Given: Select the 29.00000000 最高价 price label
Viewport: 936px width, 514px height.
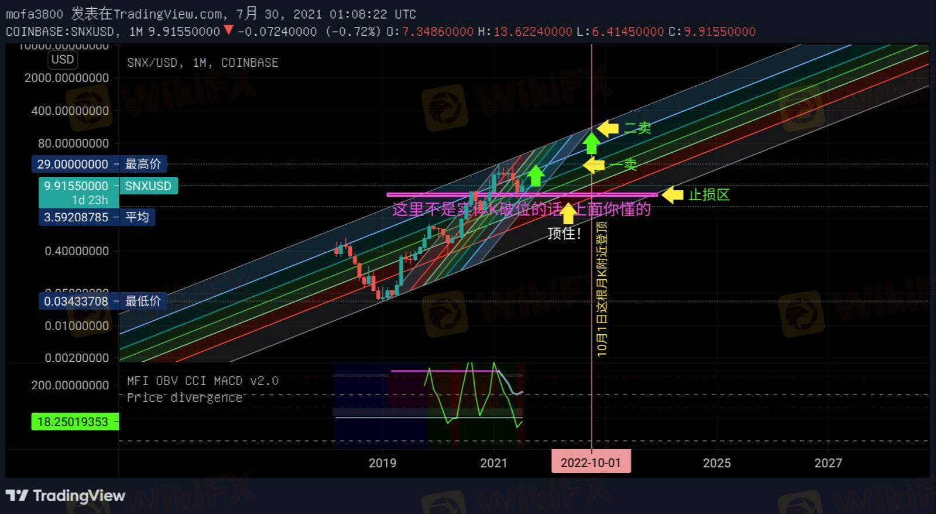Looking at the screenshot, I should tap(99, 164).
